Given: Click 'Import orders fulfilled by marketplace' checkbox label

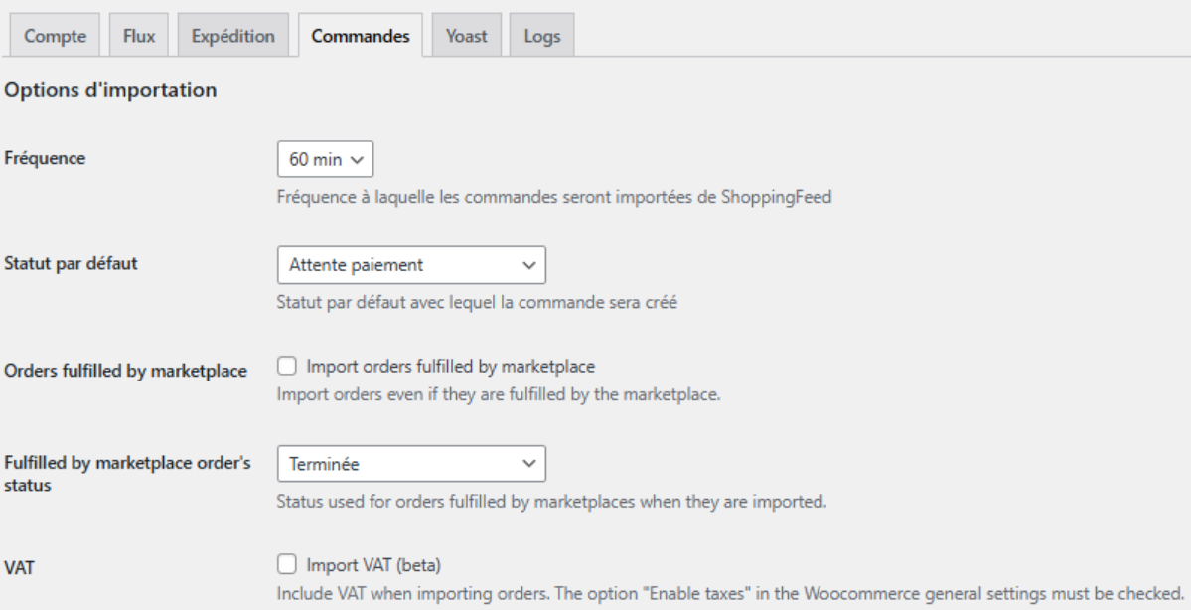Looking at the screenshot, I should click(x=451, y=367).
